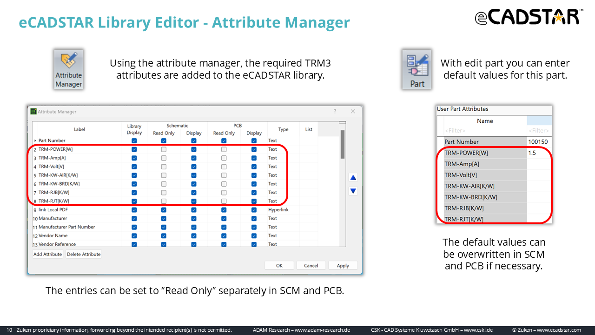Confirm with the OK button
This screenshot has width=595, height=335.
(x=279, y=266)
